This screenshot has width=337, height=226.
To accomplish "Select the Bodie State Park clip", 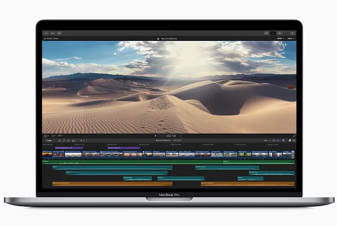I will click(x=186, y=154).
